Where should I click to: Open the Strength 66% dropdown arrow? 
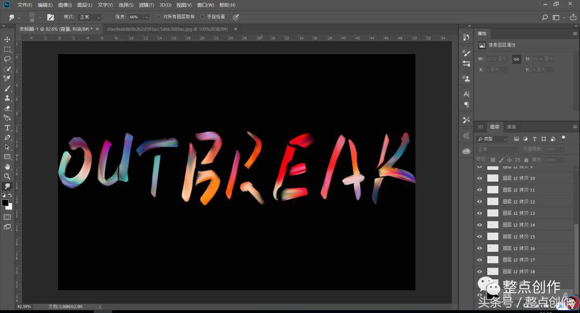click(147, 17)
